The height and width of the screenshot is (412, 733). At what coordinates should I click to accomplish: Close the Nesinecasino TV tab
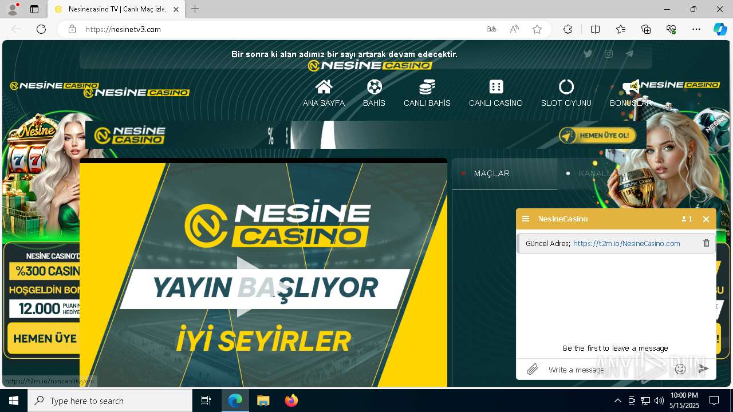coord(176,9)
